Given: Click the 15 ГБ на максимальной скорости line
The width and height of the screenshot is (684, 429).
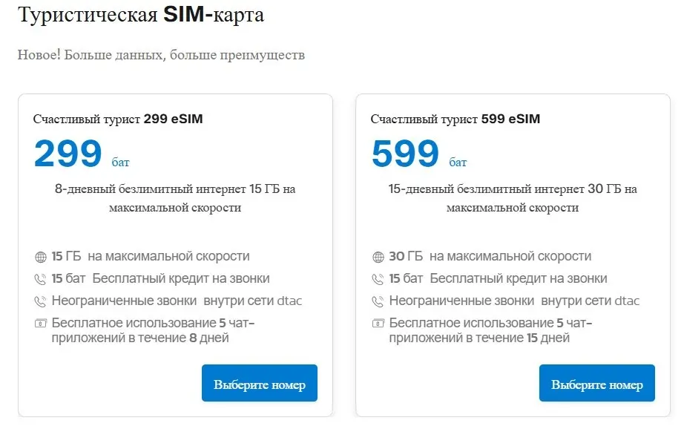Looking at the screenshot, I should pyautogui.click(x=151, y=256).
